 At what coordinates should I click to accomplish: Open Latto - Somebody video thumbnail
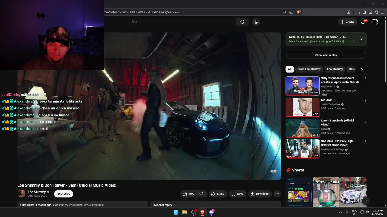pyautogui.click(x=302, y=128)
